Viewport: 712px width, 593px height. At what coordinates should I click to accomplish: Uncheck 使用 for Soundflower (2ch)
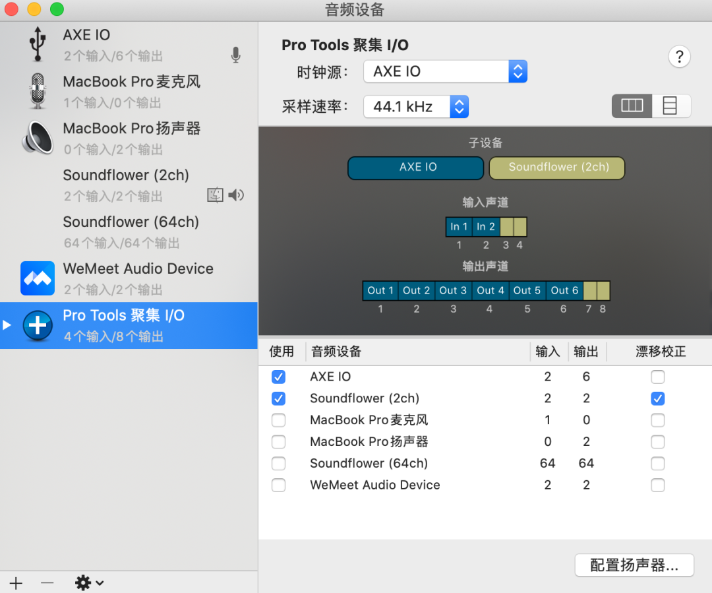coord(278,398)
